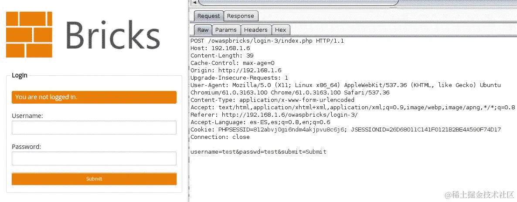Click the User-Agent Mozilla/5.0 header line
517x202 pixels.
(346, 85)
